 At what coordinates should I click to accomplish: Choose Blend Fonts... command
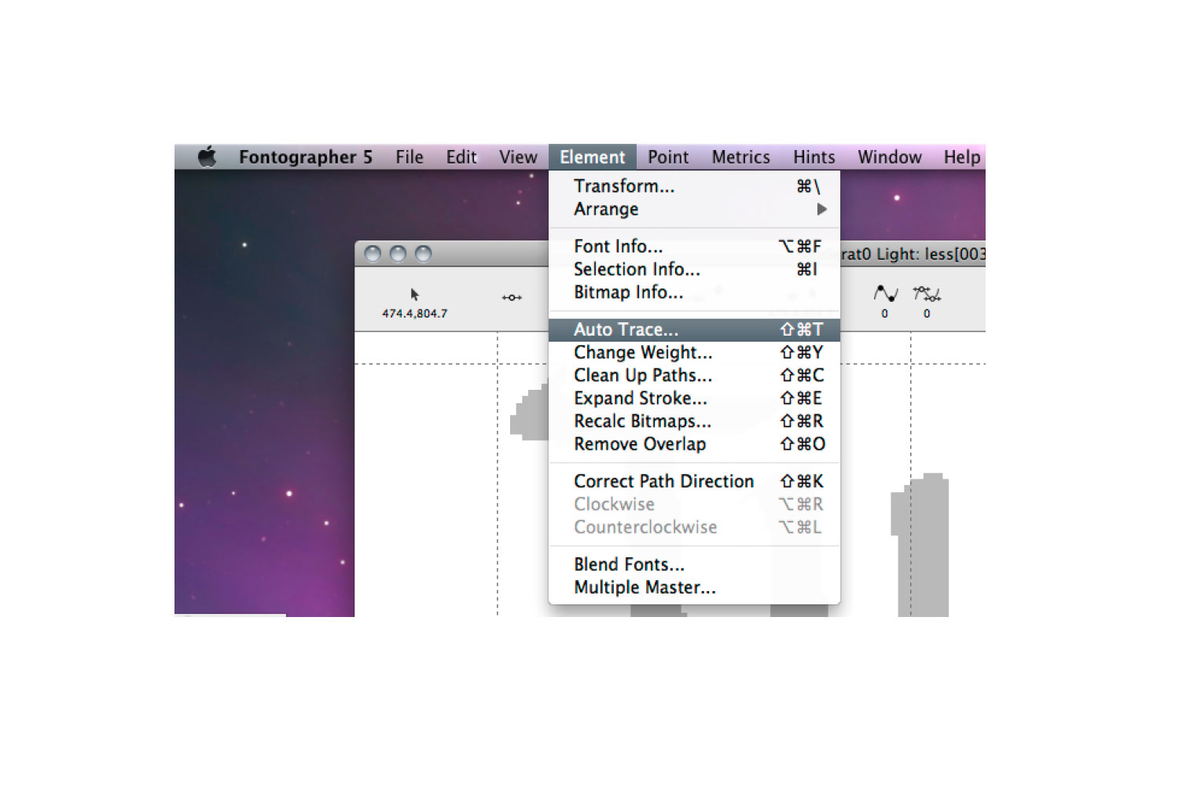694,564
